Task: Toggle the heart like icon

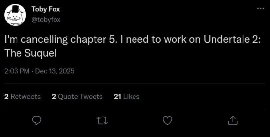Action: coord(167,120)
